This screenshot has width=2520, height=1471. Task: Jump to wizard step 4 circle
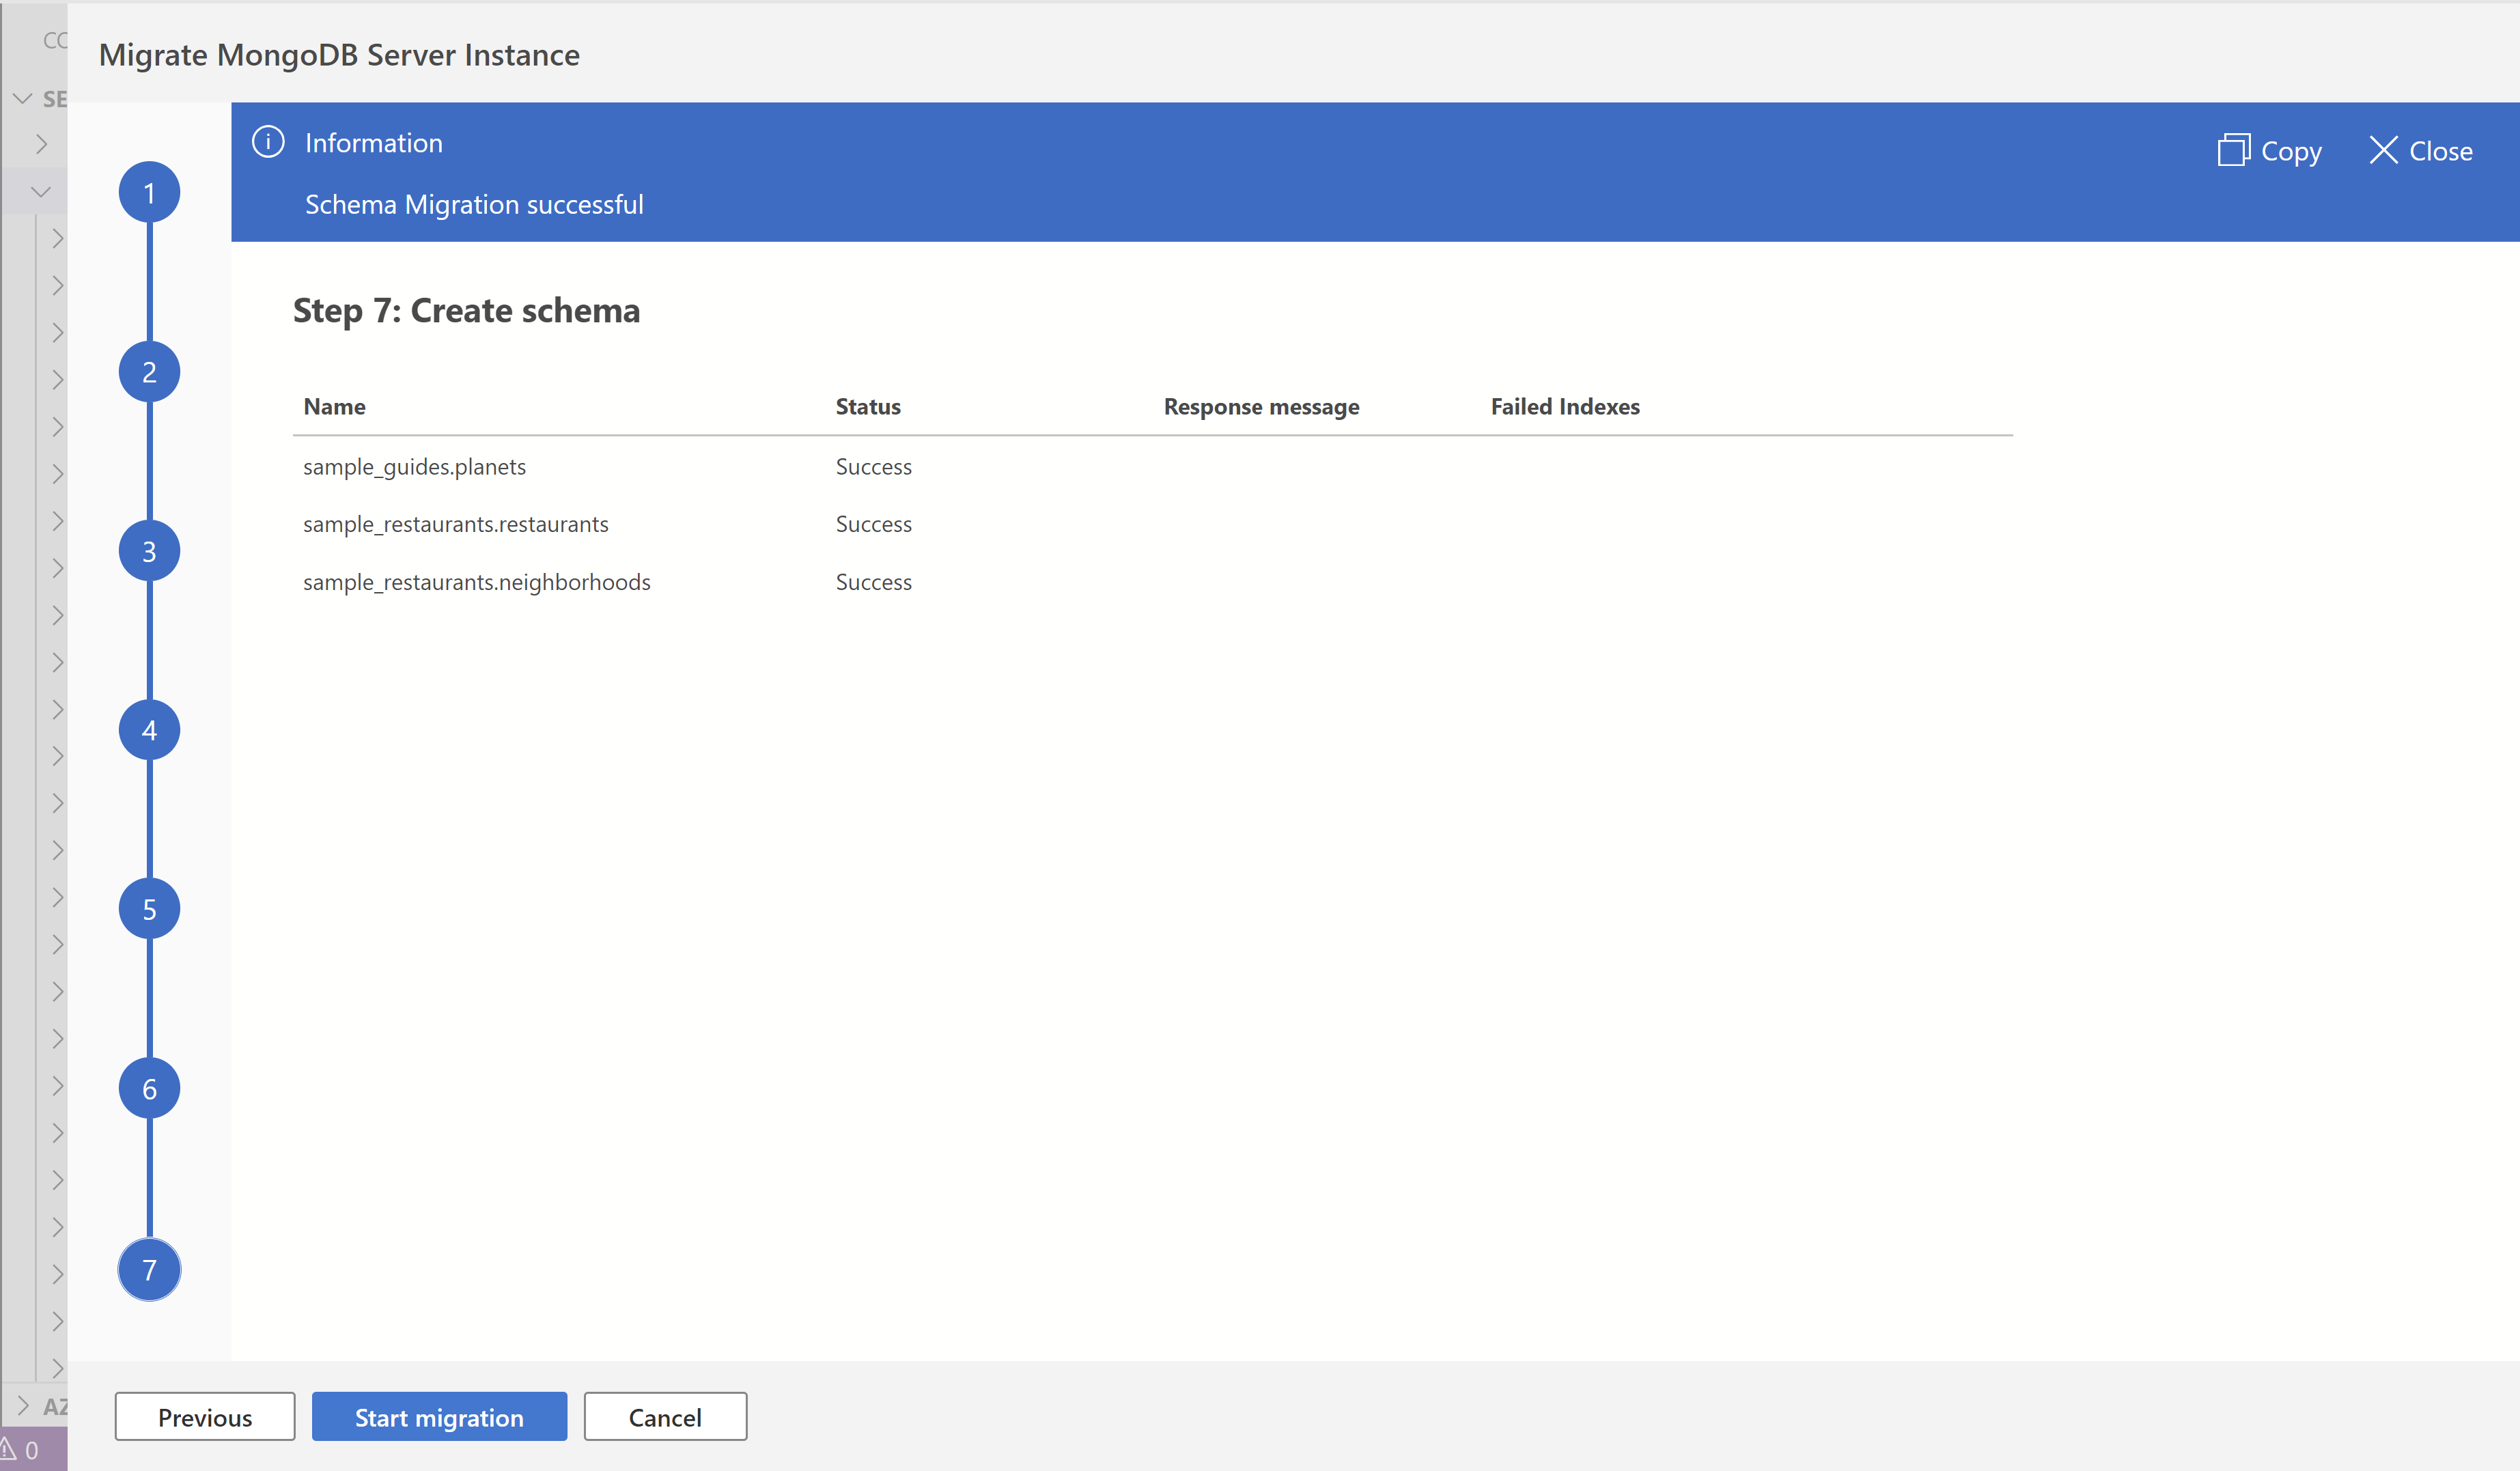[x=149, y=730]
